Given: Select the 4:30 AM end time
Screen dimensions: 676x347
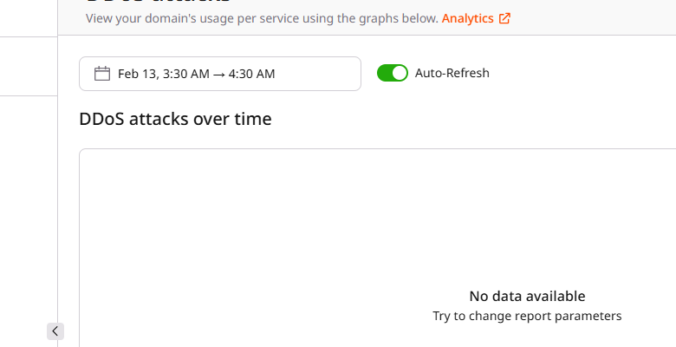Looking at the screenshot, I should pos(252,74).
